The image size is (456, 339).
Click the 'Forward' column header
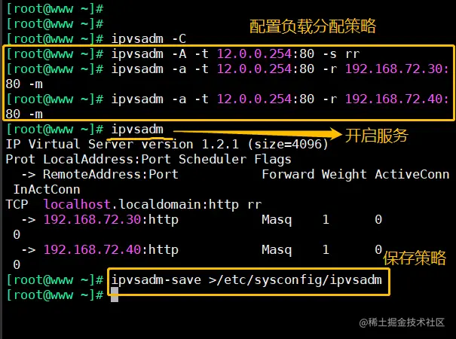[x=288, y=175]
